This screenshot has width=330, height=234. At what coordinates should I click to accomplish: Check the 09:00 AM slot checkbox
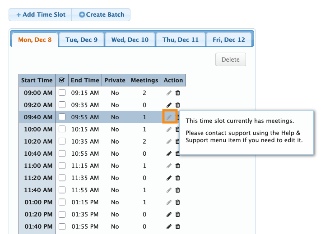(62, 93)
